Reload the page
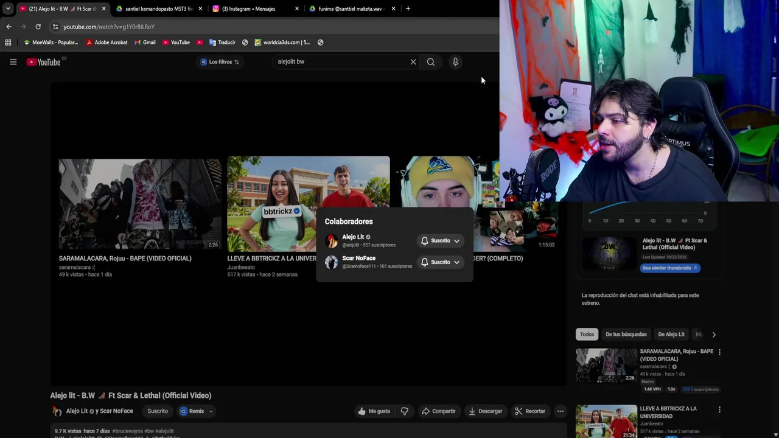The image size is (779, 438). click(x=38, y=27)
